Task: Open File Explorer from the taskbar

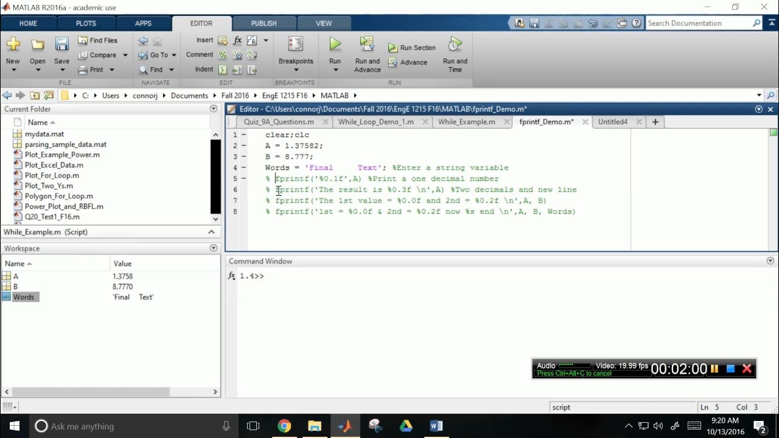Action: [315, 426]
